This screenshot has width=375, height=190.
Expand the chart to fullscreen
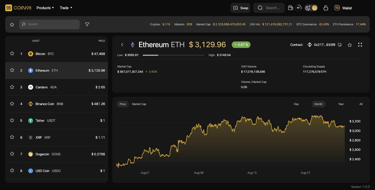click(360, 45)
